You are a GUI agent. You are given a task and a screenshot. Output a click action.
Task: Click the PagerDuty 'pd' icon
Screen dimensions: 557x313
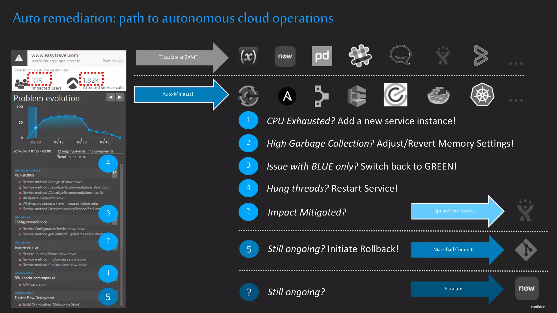[x=322, y=56]
